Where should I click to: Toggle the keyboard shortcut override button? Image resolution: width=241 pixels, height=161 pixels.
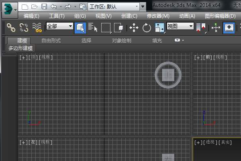coord(229,27)
